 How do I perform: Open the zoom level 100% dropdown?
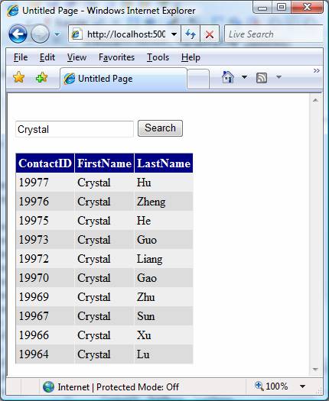pyautogui.click(x=303, y=386)
